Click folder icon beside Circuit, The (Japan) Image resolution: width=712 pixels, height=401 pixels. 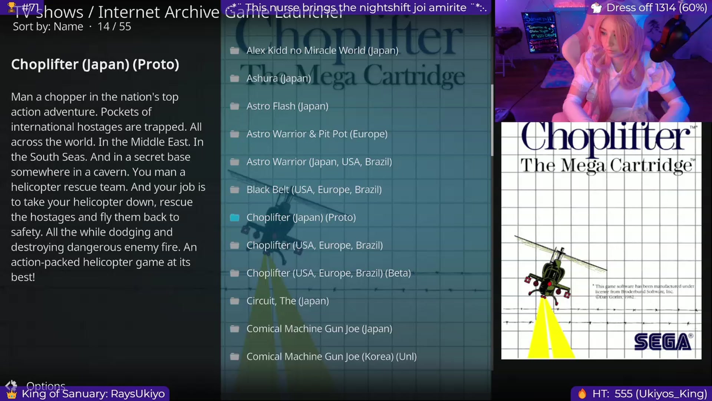[x=234, y=301]
